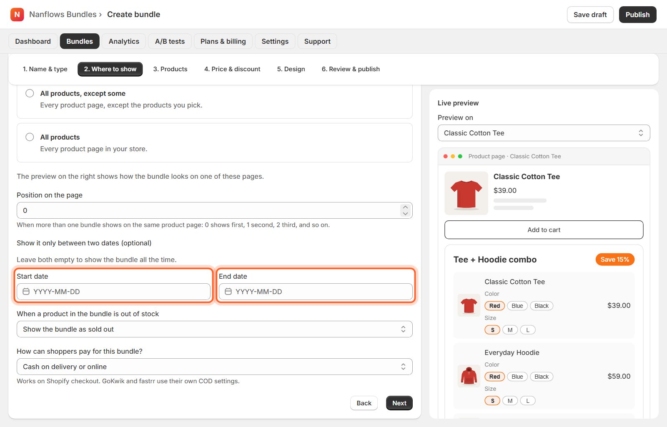Click the Next button
Viewport: 667px width, 427px height.
coord(399,403)
